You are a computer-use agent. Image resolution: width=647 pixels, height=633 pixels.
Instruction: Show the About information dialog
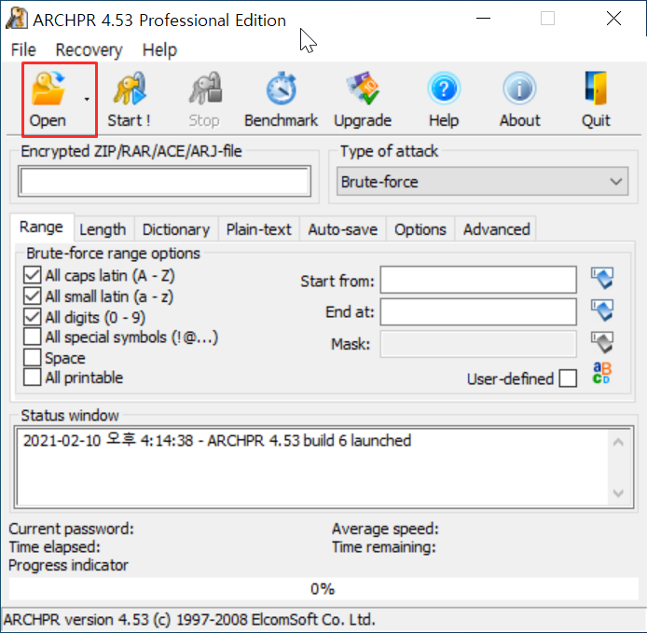519,100
